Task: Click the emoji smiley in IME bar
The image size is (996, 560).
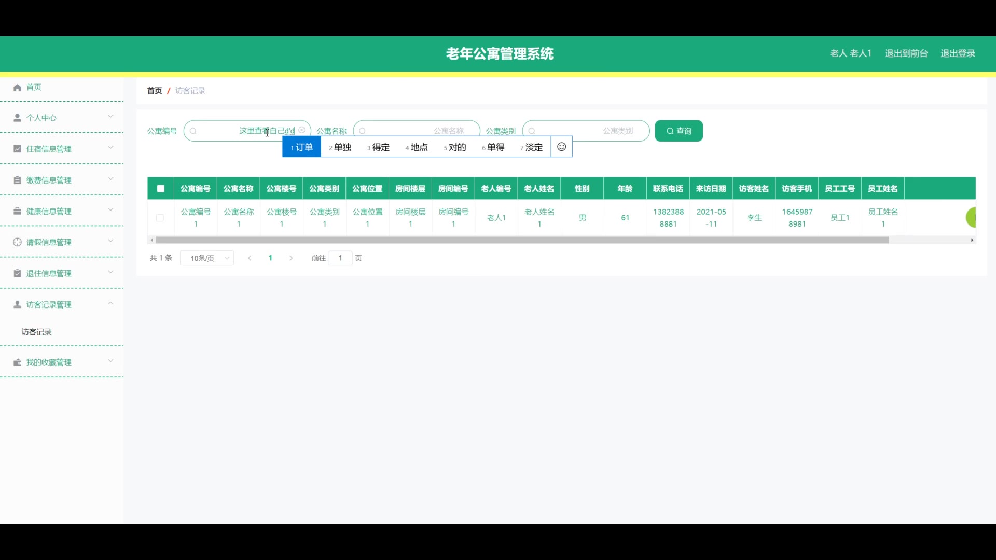Action: tap(561, 147)
